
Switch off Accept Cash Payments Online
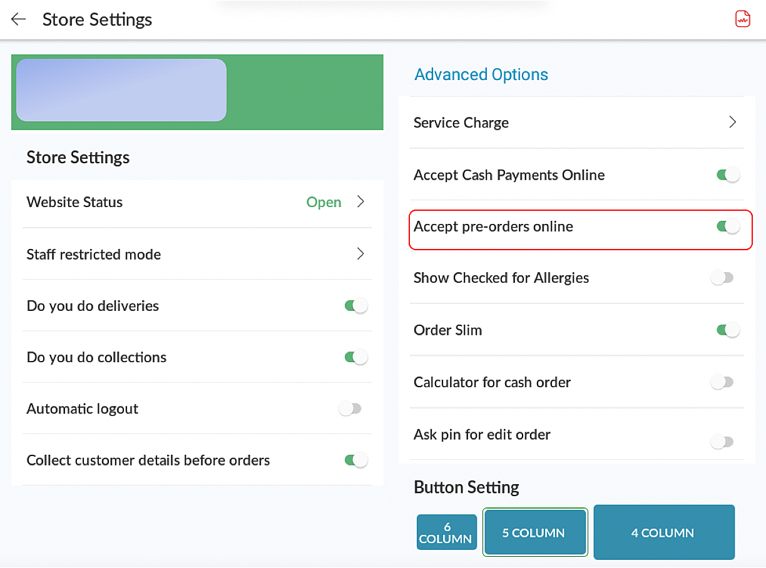click(728, 175)
